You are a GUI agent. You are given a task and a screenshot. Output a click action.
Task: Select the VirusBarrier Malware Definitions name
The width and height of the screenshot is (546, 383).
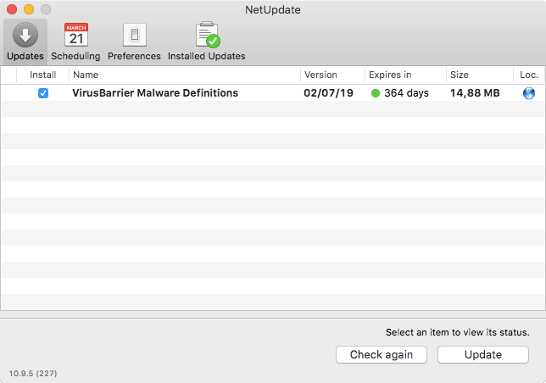point(155,93)
